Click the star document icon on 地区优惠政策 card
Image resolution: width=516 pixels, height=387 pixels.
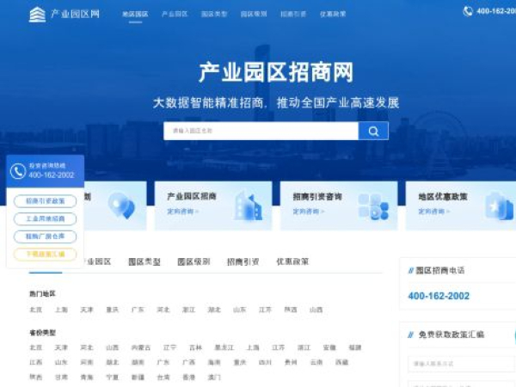pos(498,206)
